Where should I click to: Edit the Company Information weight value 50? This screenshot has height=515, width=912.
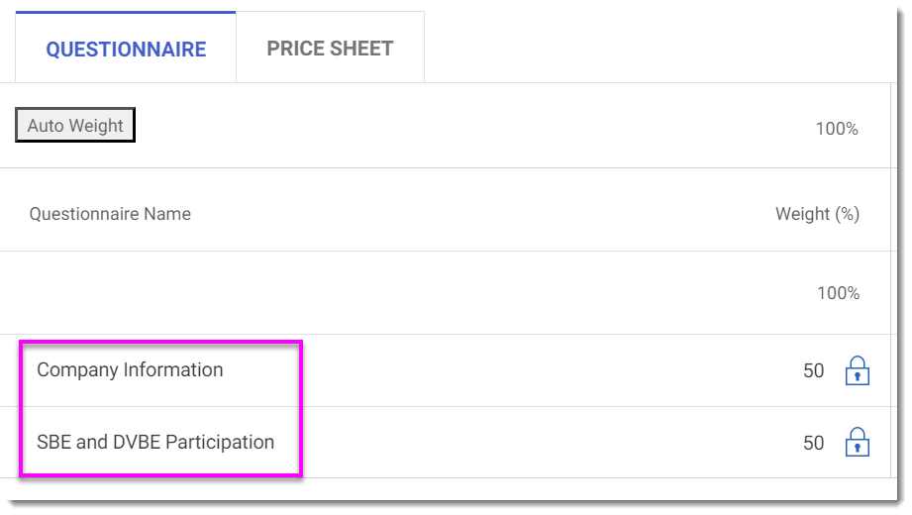(813, 371)
